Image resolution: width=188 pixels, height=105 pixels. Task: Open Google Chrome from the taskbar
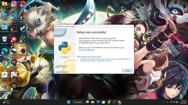tap(109, 102)
